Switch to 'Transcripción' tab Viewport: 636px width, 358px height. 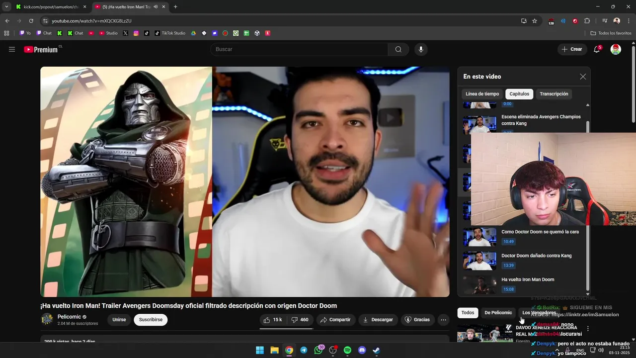tap(554, 94)
